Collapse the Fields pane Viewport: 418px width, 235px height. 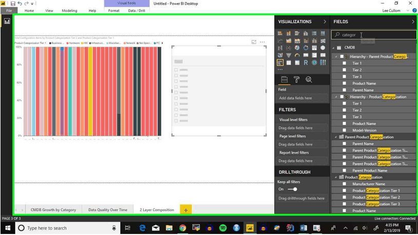tap(413, 22)
